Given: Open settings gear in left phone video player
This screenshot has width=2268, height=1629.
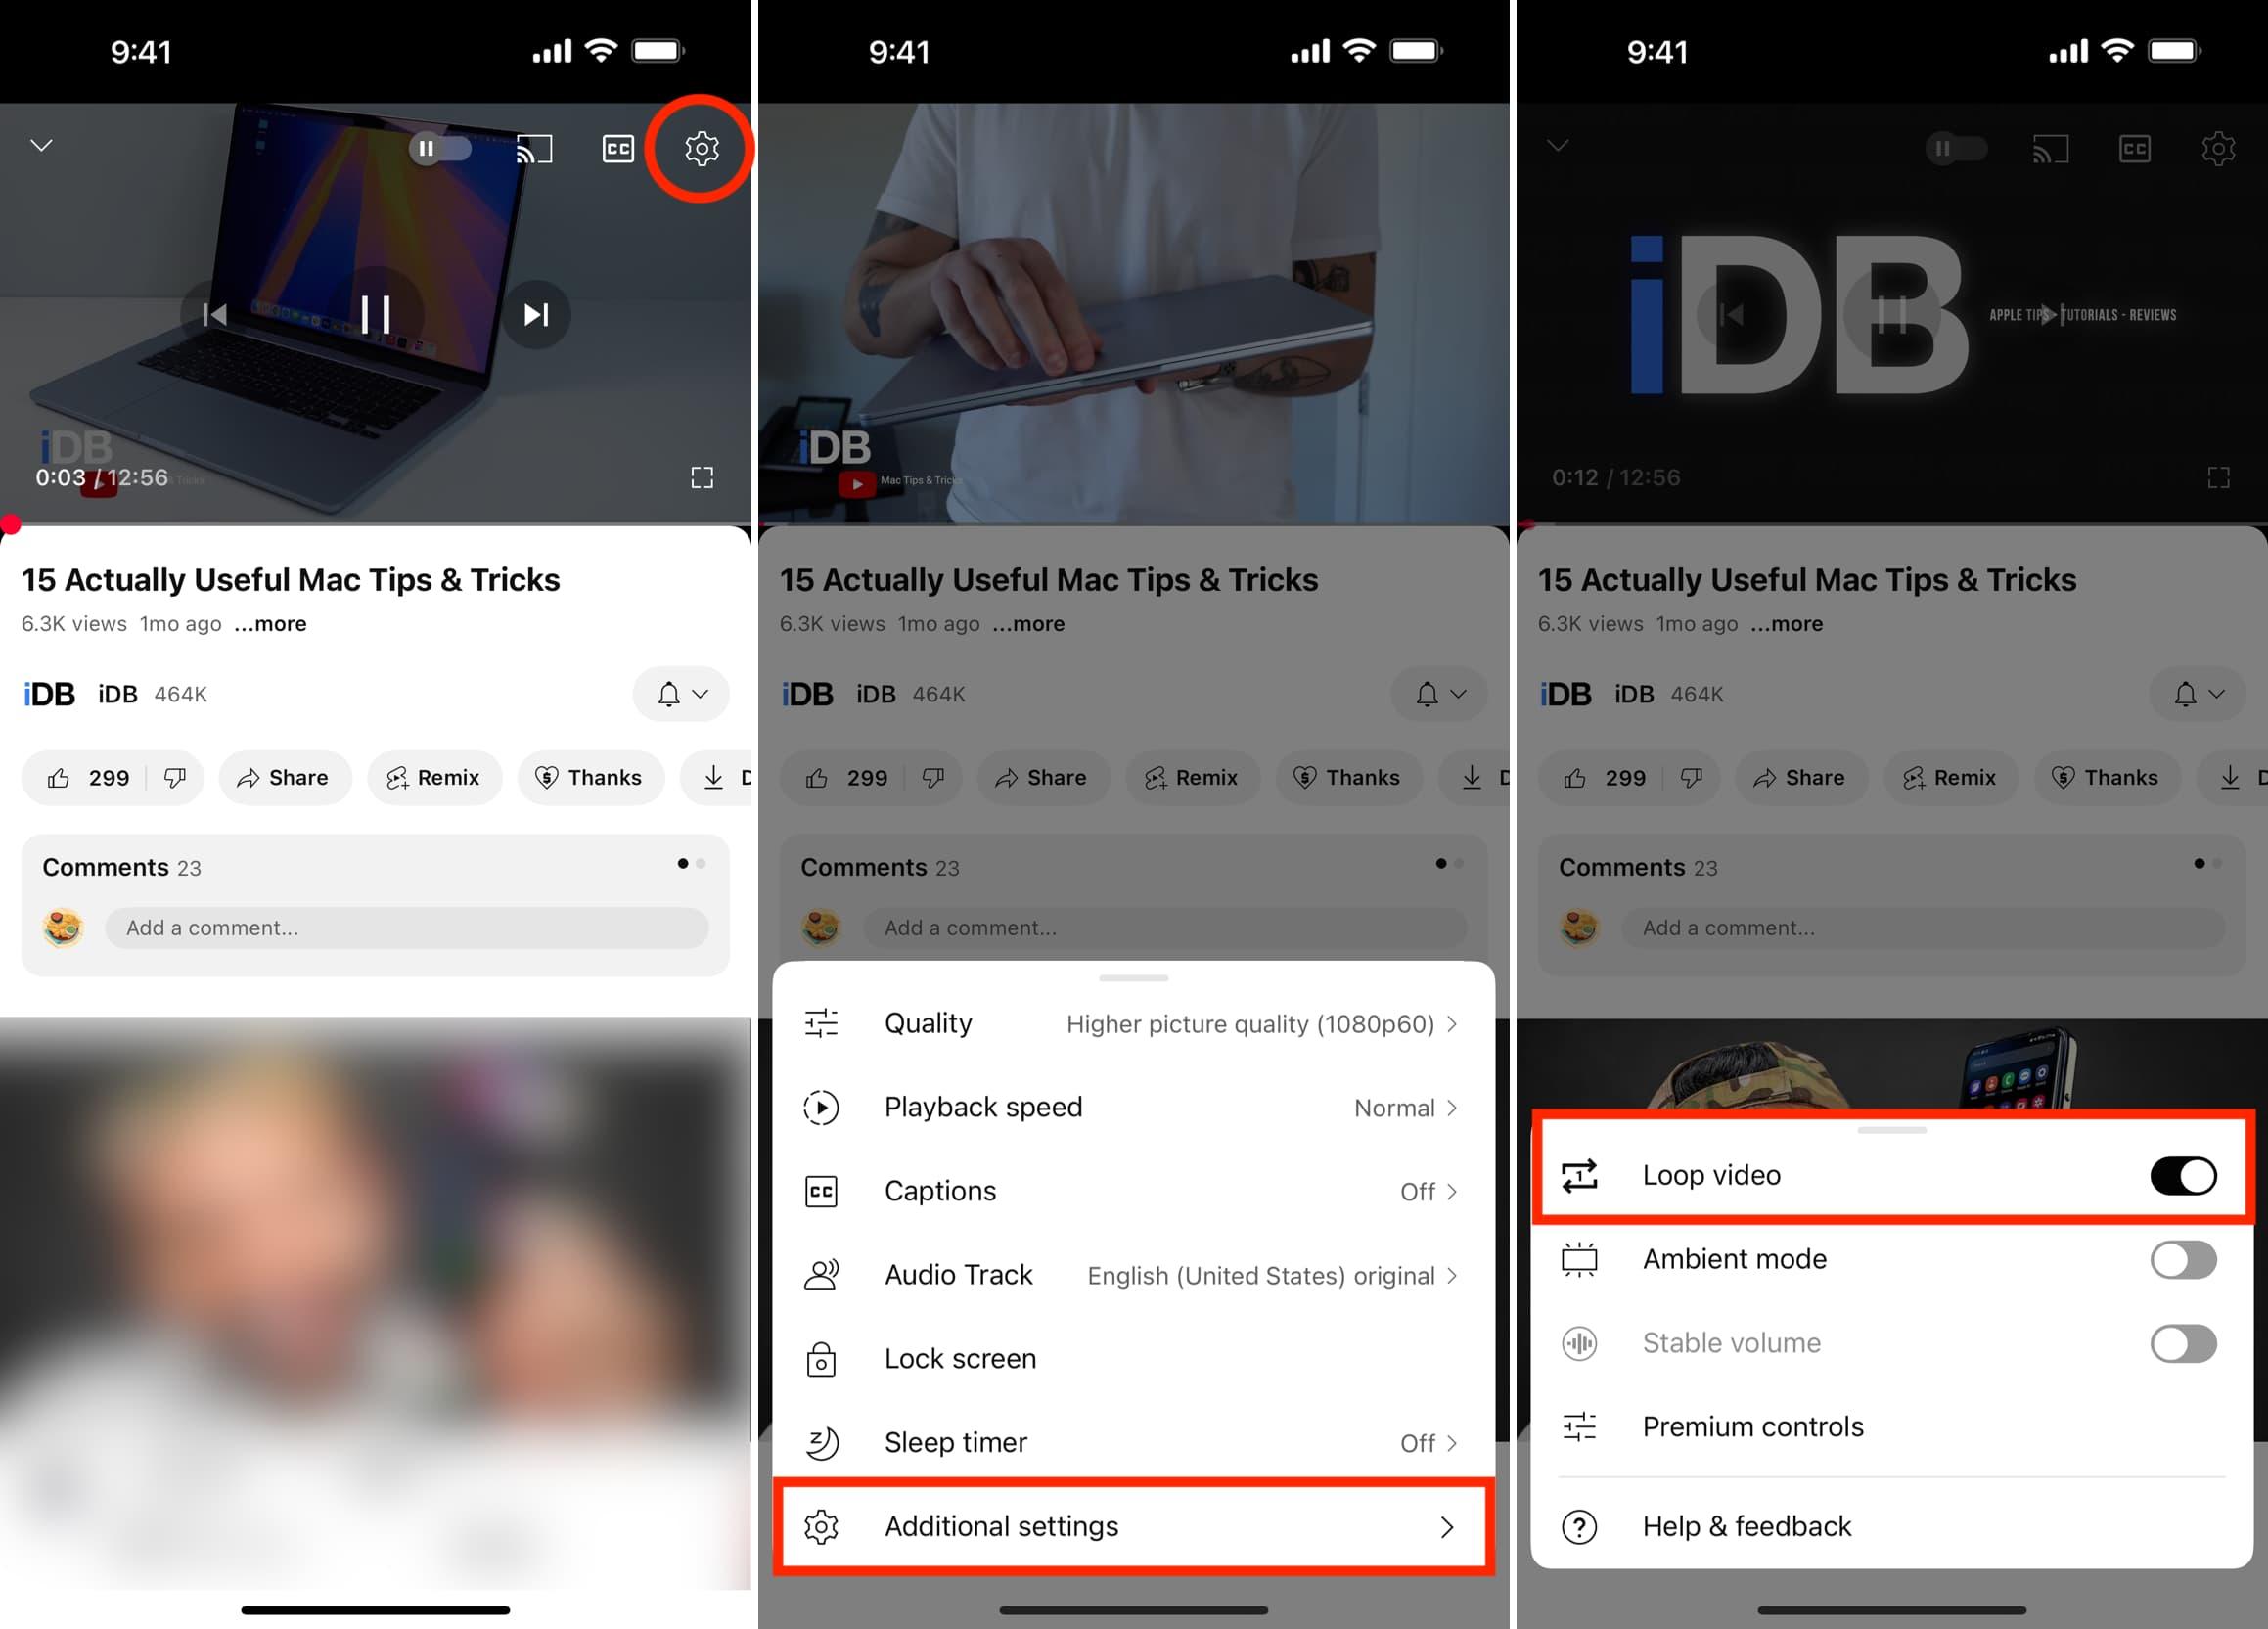Looking at the screenshot, I should (x=701, y=148).
